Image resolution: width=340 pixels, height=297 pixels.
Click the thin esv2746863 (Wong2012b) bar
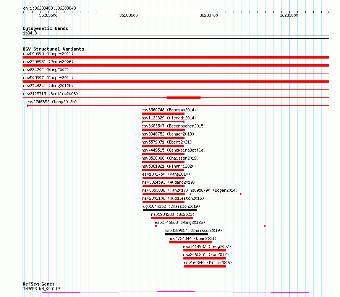210,226
